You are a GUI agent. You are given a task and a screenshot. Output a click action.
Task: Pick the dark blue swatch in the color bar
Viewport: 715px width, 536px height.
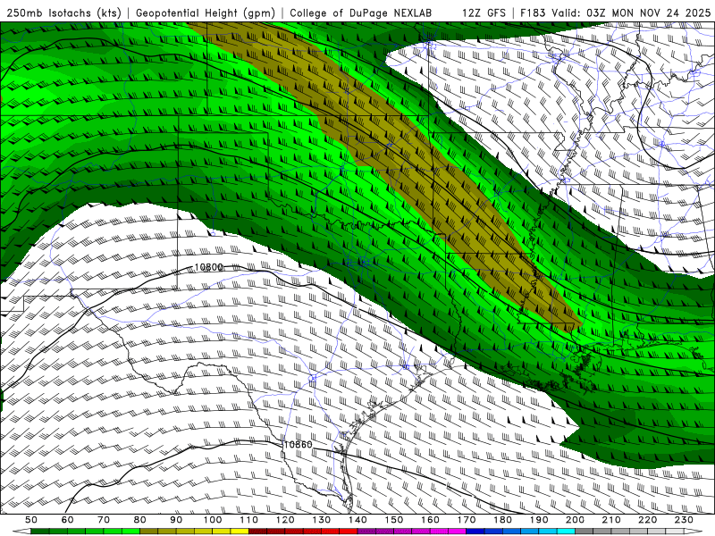coord(475,532)
